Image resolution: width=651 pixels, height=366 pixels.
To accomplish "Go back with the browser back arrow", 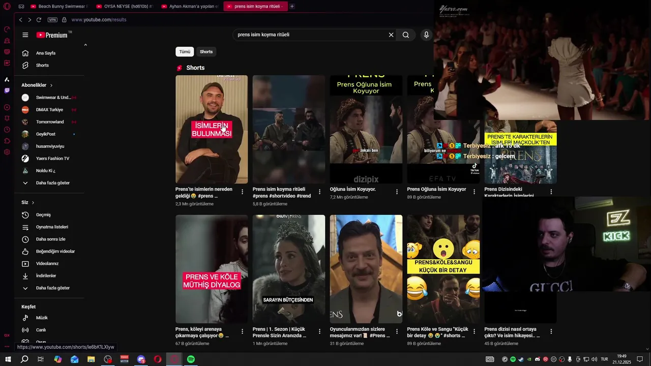I will pyautogui.click(x=20, y=20).
